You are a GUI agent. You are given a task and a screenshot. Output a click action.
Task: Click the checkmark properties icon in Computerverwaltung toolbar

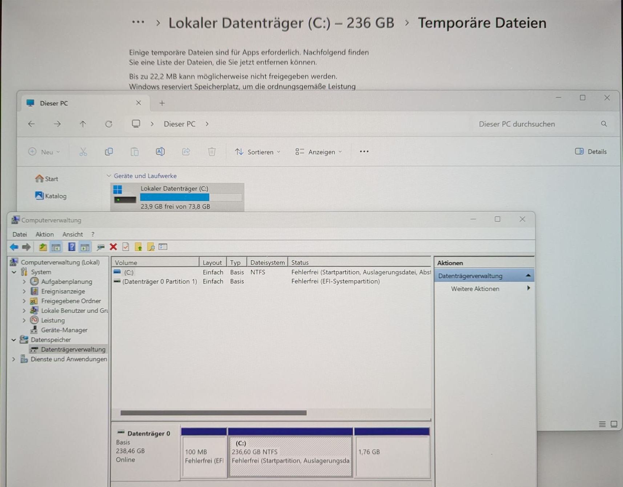(126, 247)
